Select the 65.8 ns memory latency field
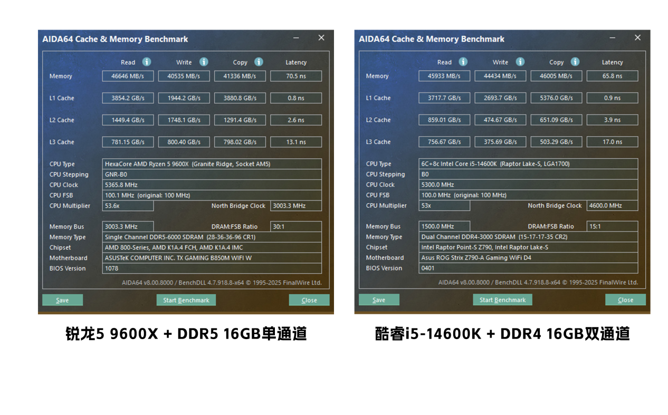 (x=612, y=76)
